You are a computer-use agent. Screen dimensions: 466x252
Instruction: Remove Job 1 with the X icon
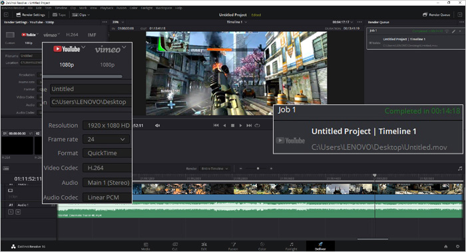[x=461, y=31]
